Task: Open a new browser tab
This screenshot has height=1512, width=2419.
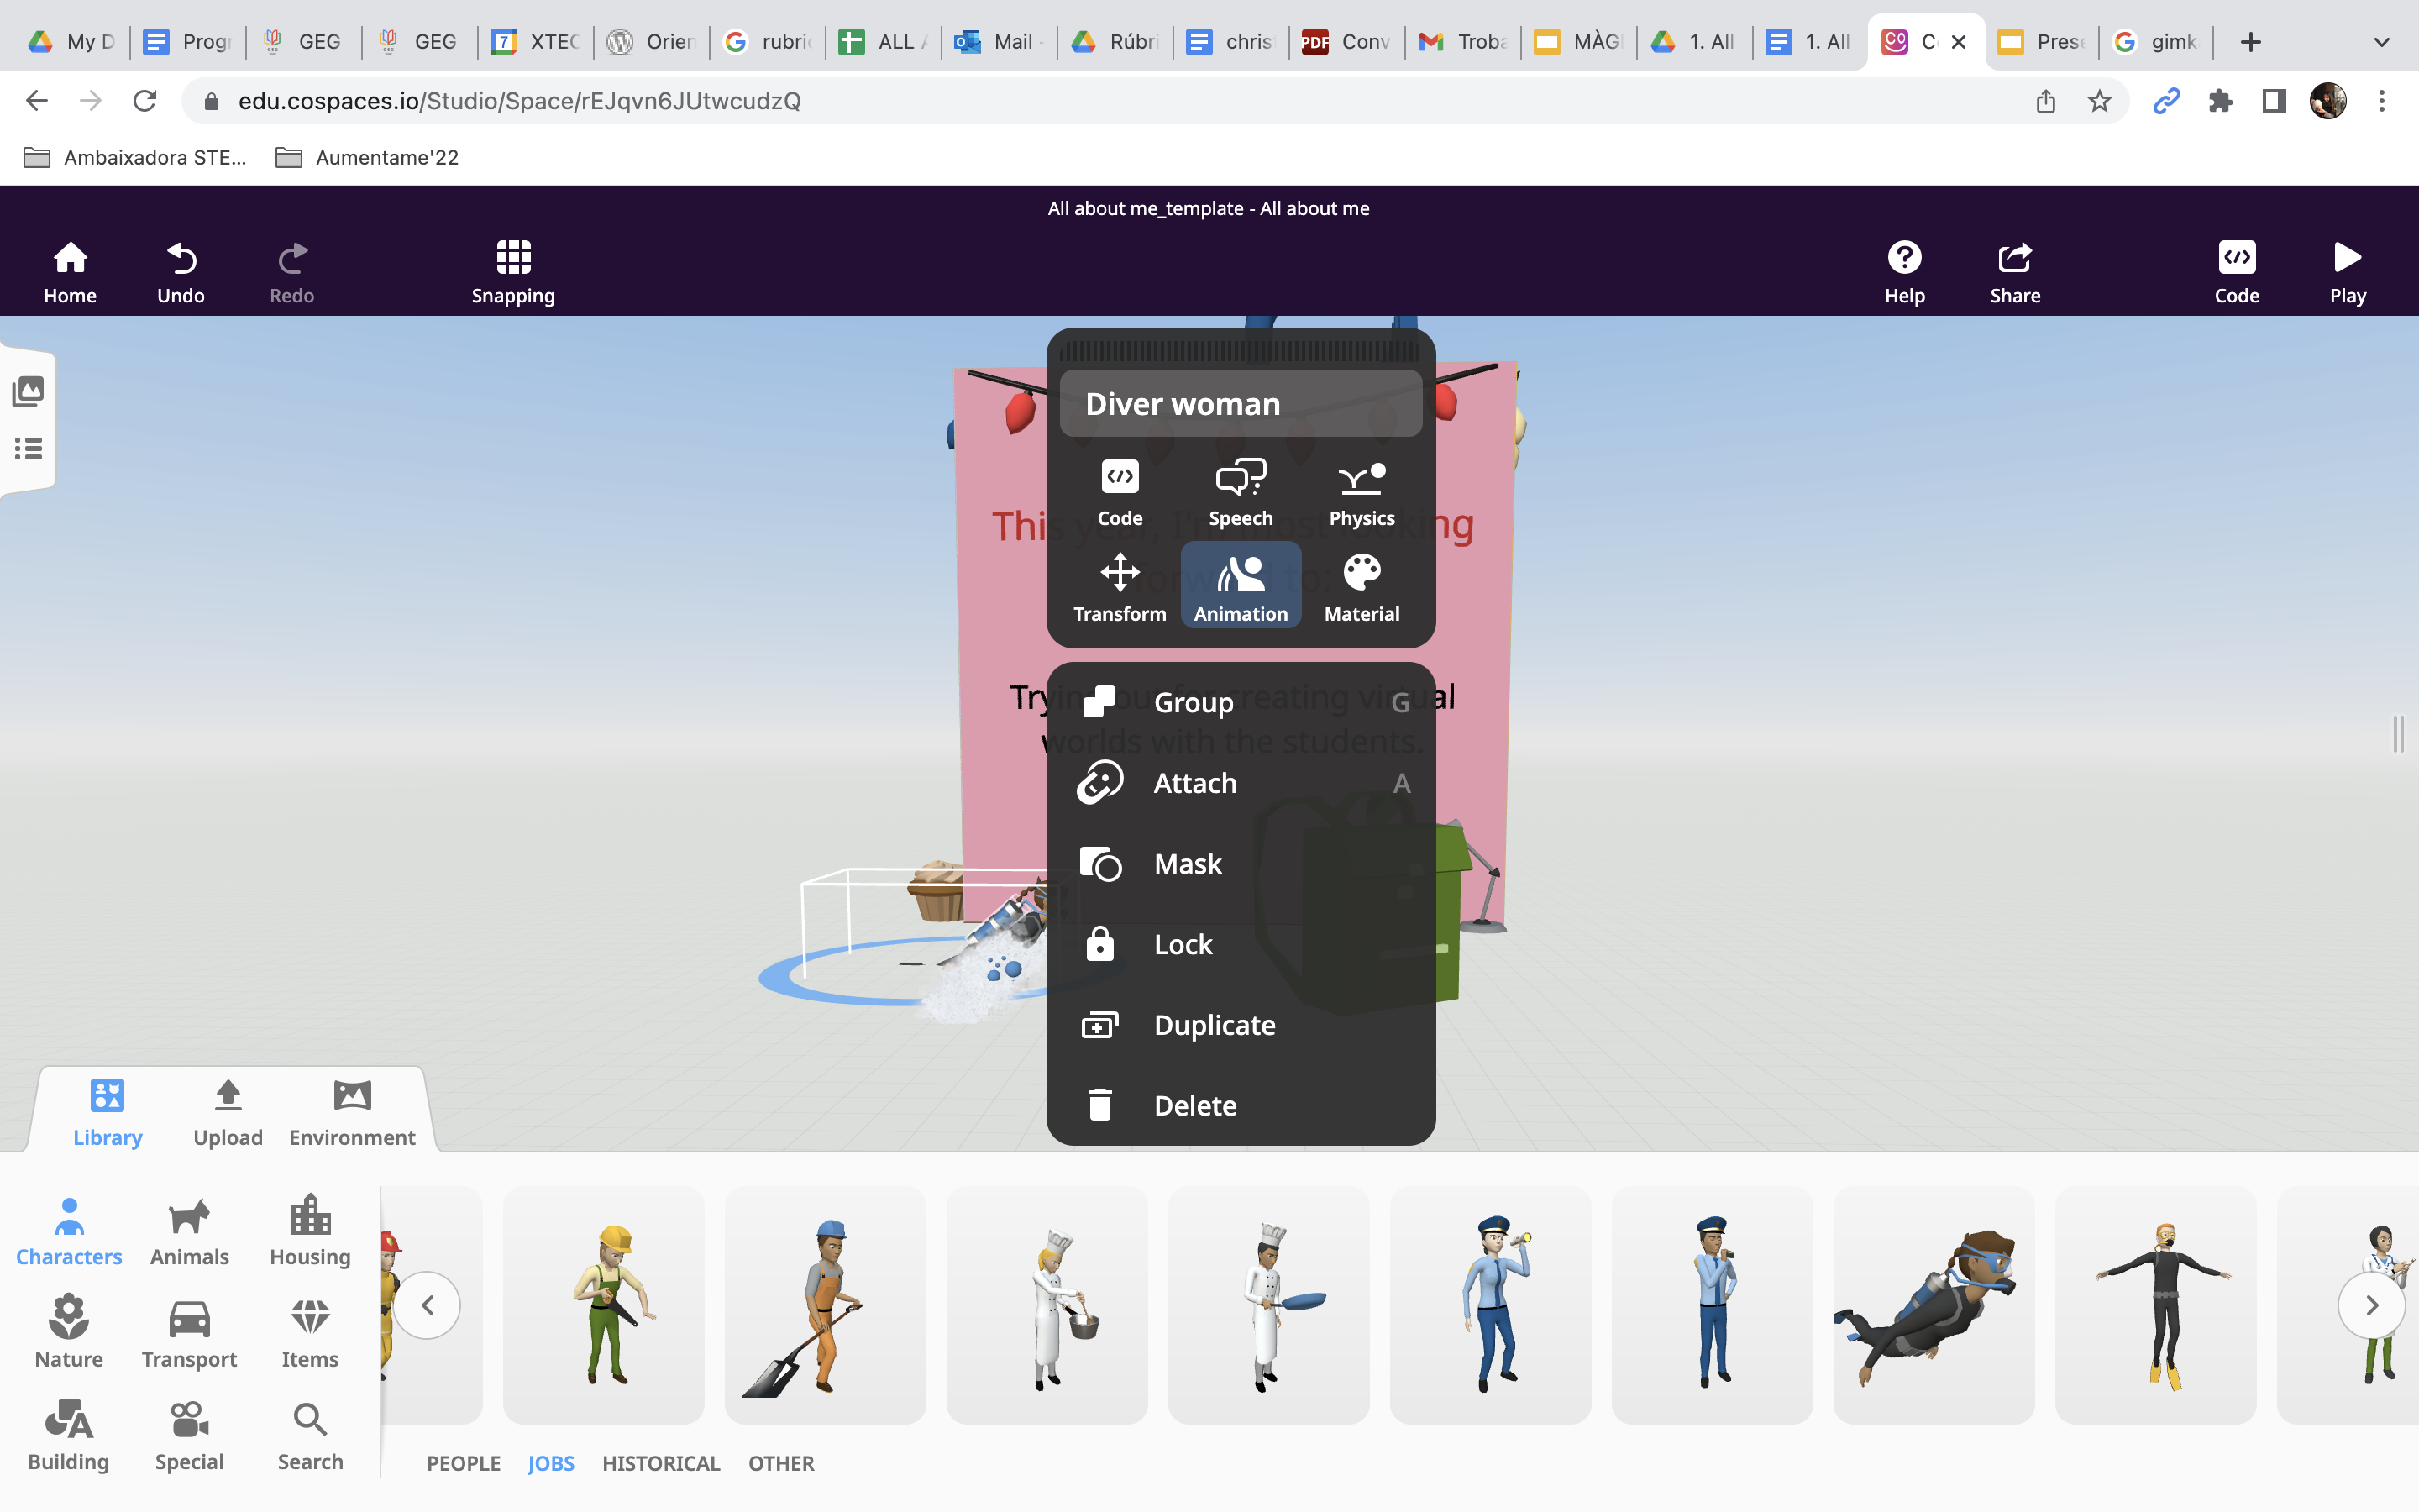Action: pos(2250,42)
